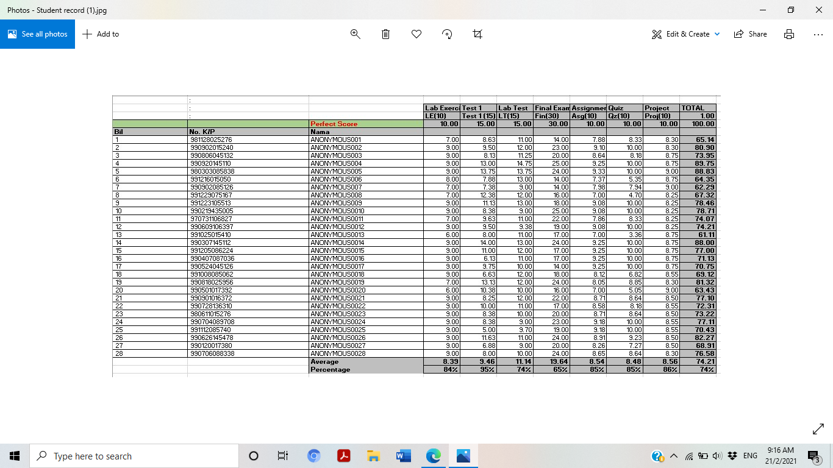Viewport: 833px width, 468px height.
Task: Click the Share button
Action: (x=751, y=34)
